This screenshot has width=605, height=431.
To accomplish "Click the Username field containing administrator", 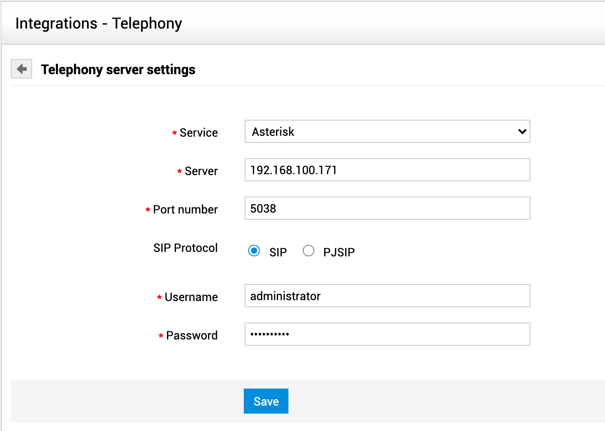I will [387, 296].
